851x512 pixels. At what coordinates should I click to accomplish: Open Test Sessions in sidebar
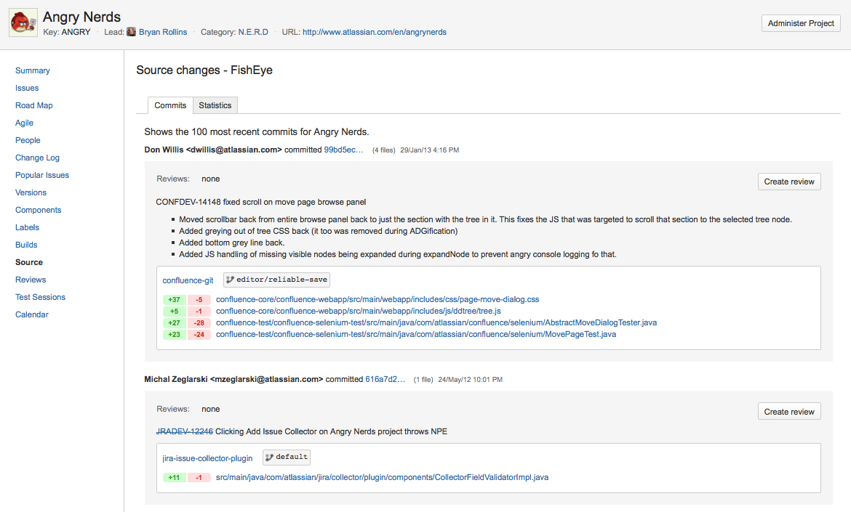40,297
